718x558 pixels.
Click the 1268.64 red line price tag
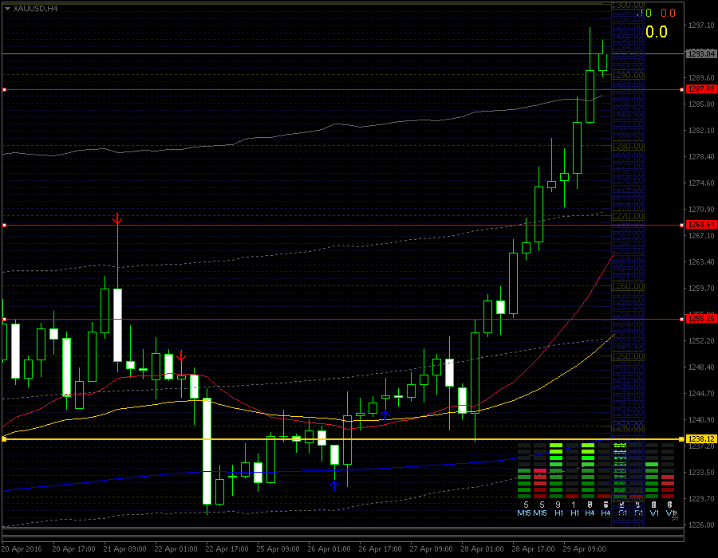pos(701,225)
